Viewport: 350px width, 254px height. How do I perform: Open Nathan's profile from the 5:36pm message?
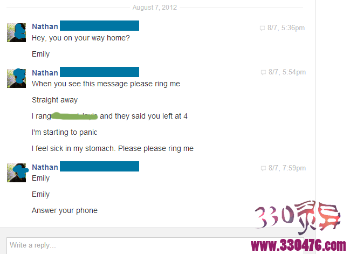pos(45,26)
